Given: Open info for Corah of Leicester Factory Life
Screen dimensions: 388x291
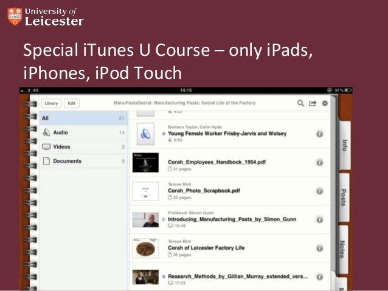Looking at the screenshot, I should 319,248.
